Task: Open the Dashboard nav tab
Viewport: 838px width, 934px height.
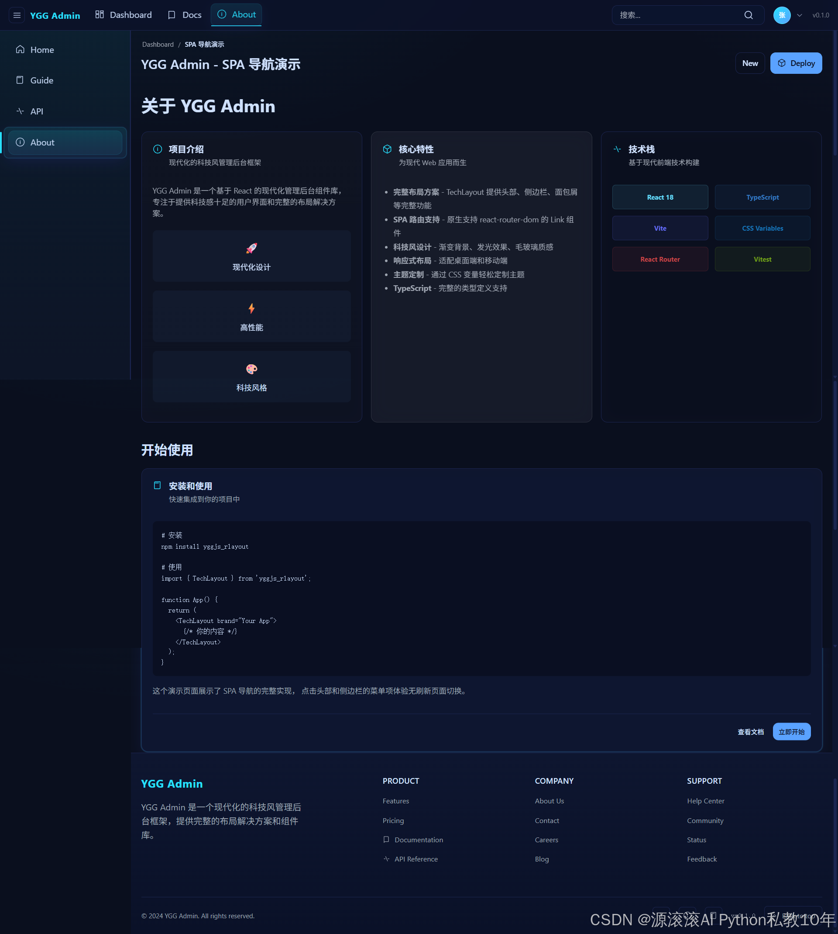Action: pos(124,15)
